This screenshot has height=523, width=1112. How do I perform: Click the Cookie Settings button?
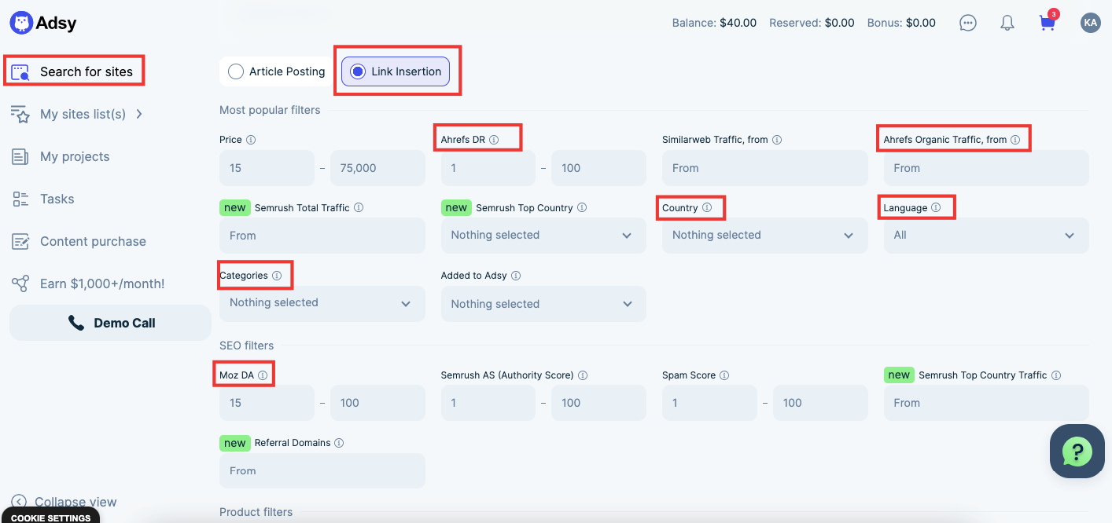[x=50, y=518]
